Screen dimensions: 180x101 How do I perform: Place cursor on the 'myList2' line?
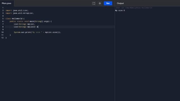tap(26, 27)
